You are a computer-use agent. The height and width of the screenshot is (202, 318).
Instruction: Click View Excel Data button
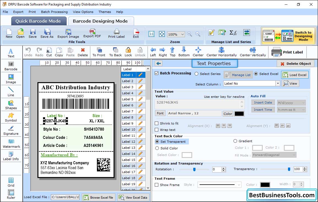click(x=133, y=197)
